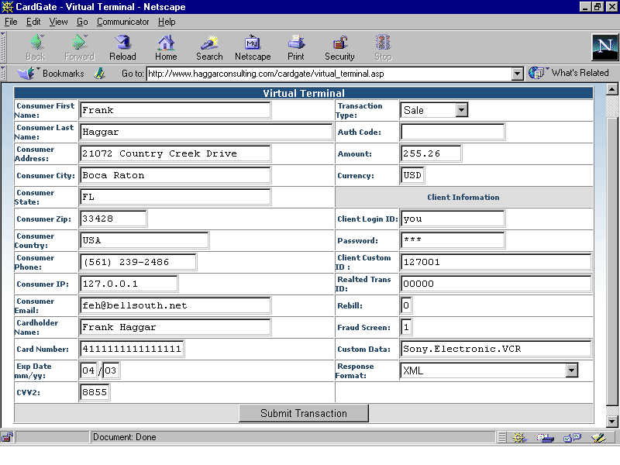Open the View menu

(59, 22)
